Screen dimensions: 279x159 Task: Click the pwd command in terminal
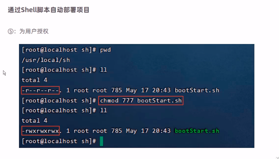tap(105, 50)
